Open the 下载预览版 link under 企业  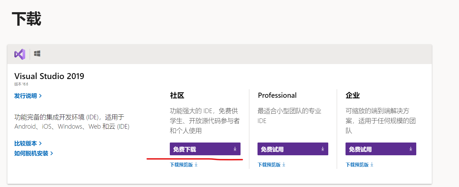359,165
